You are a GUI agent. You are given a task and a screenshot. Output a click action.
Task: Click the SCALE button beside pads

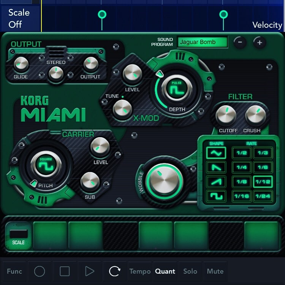tap(18, 236)
